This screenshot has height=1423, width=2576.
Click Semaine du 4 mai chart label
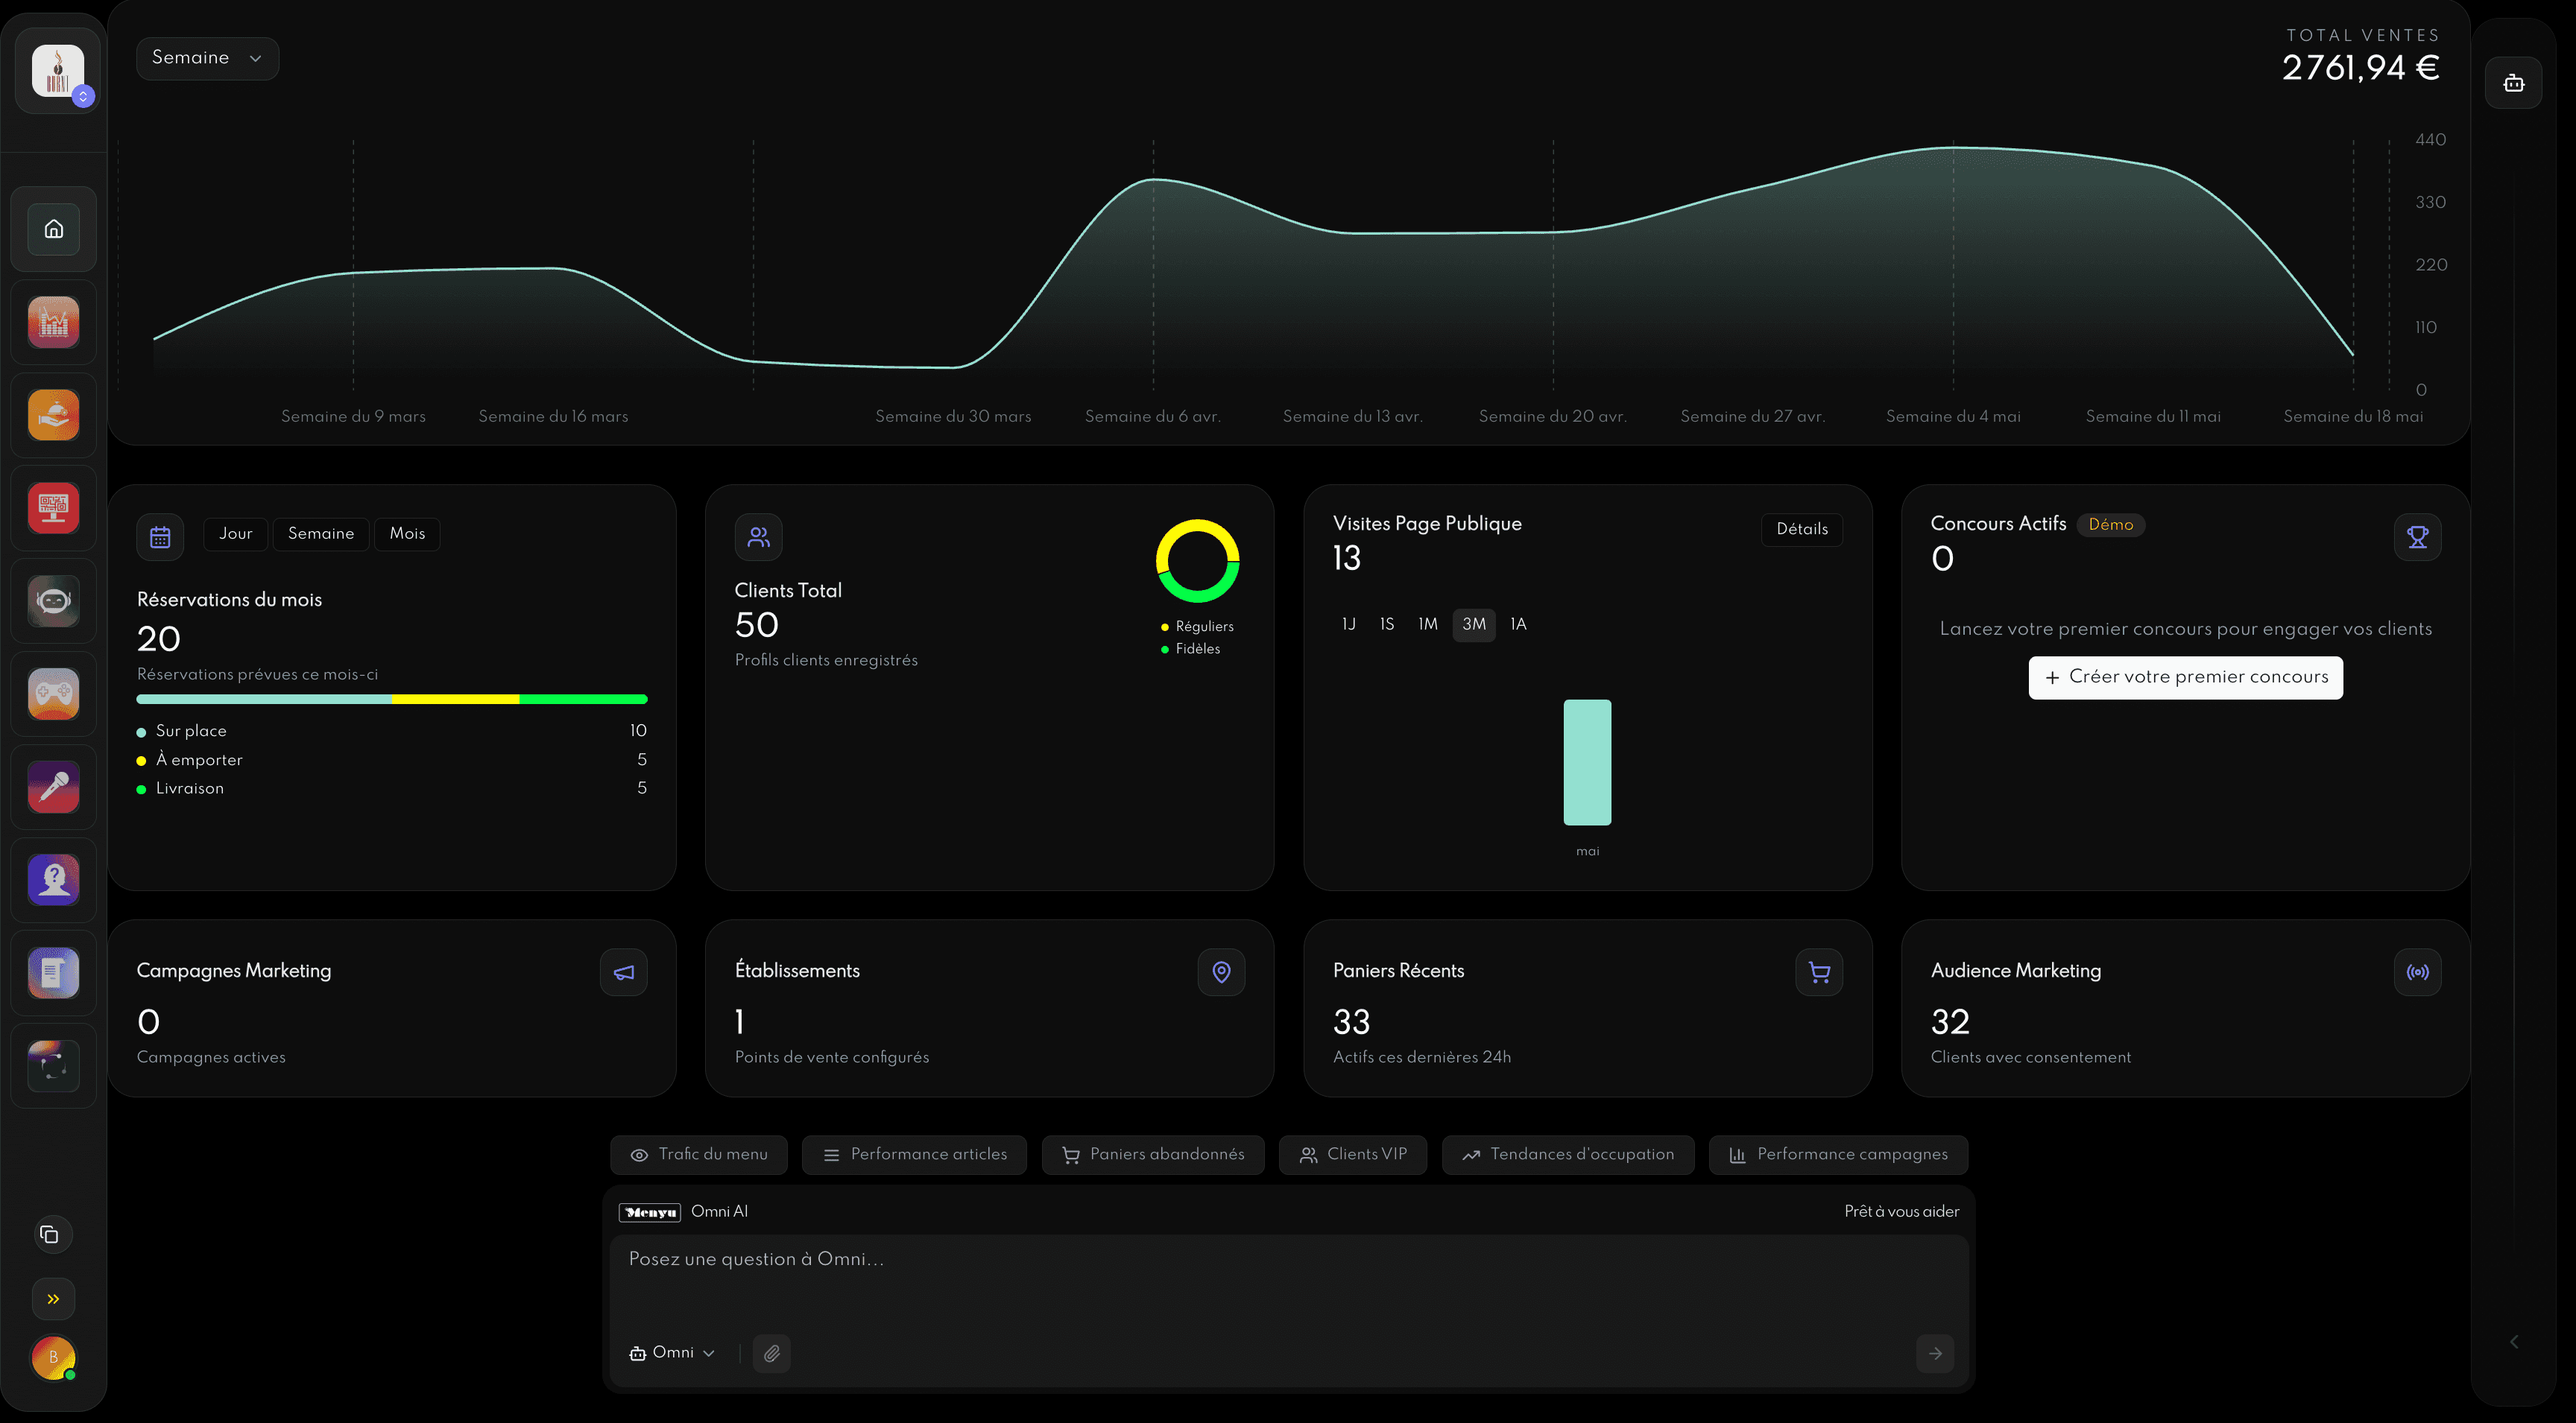1953,416
